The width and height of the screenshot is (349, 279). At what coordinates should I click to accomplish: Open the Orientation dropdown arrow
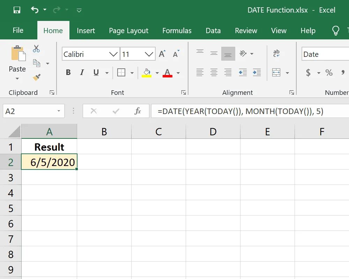click(252, 54)
